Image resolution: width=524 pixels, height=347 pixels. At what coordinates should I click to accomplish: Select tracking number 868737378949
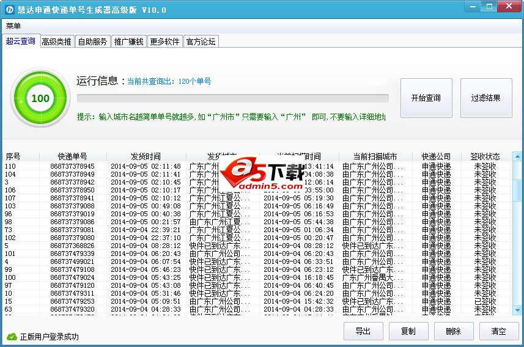click(x=73, y=174)
